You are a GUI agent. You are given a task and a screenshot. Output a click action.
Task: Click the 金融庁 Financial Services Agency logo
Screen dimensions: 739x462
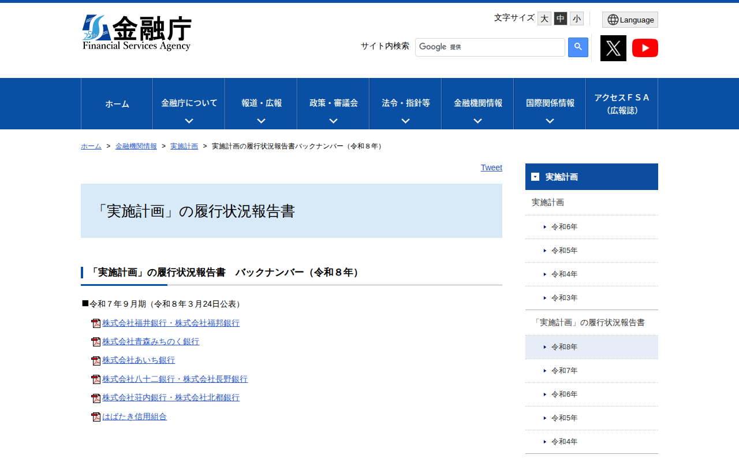coord(136,32)
